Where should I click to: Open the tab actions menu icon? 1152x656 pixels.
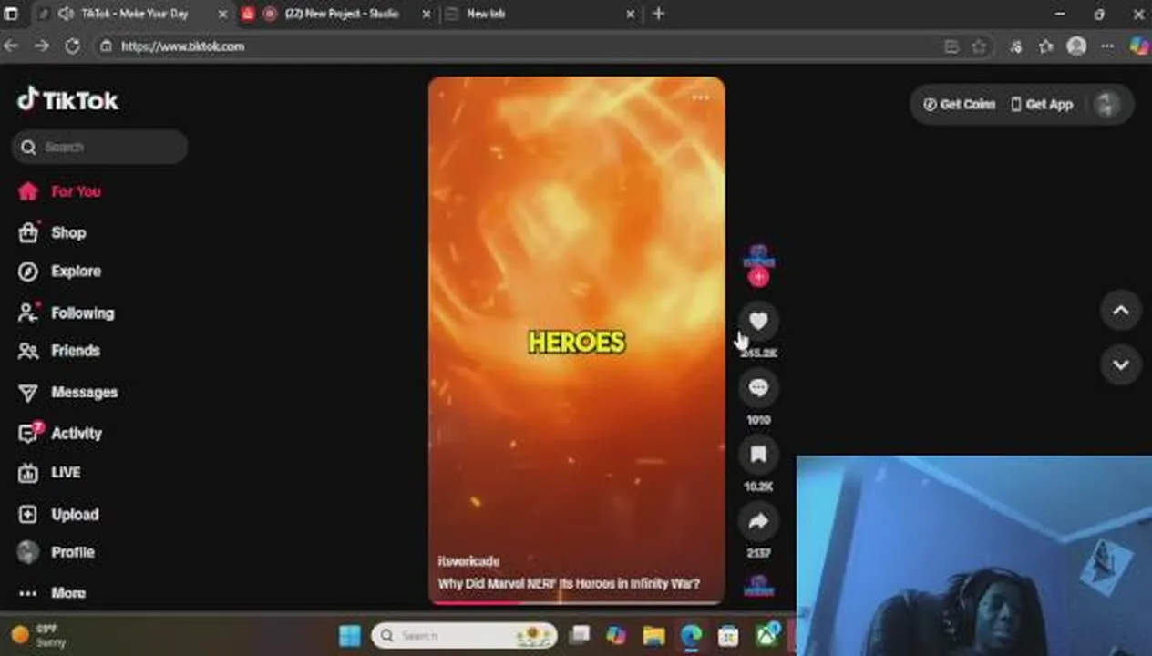point(11,14)
